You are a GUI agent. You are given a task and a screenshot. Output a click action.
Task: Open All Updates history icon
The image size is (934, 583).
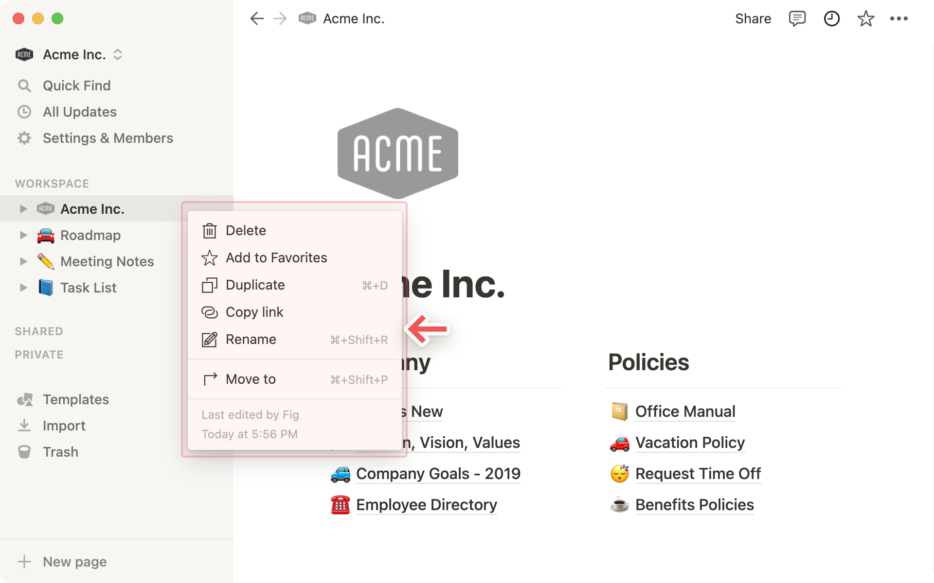point(24,111)
